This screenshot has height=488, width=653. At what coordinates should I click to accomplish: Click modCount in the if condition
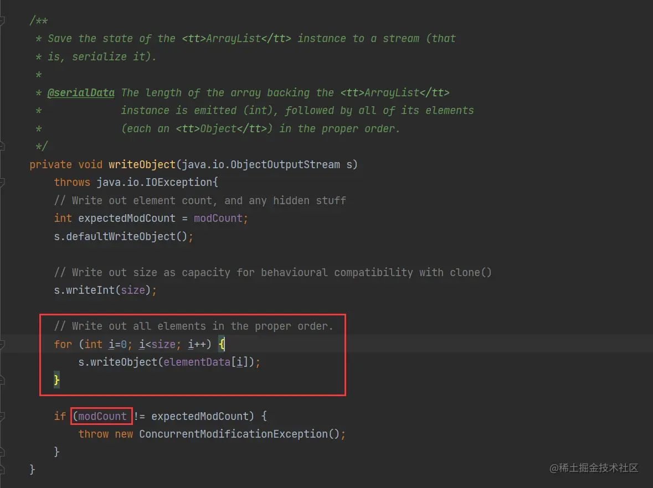[102, 416]
